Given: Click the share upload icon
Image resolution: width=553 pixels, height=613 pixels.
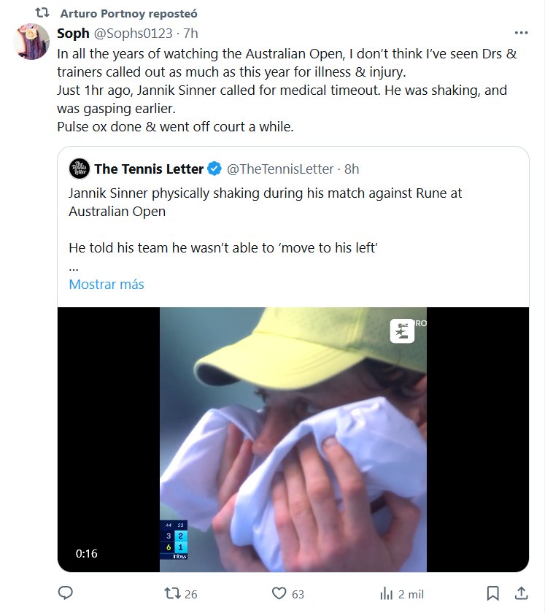Looking at the screenshot, I should pyautogui.click(x=521, y=593).
